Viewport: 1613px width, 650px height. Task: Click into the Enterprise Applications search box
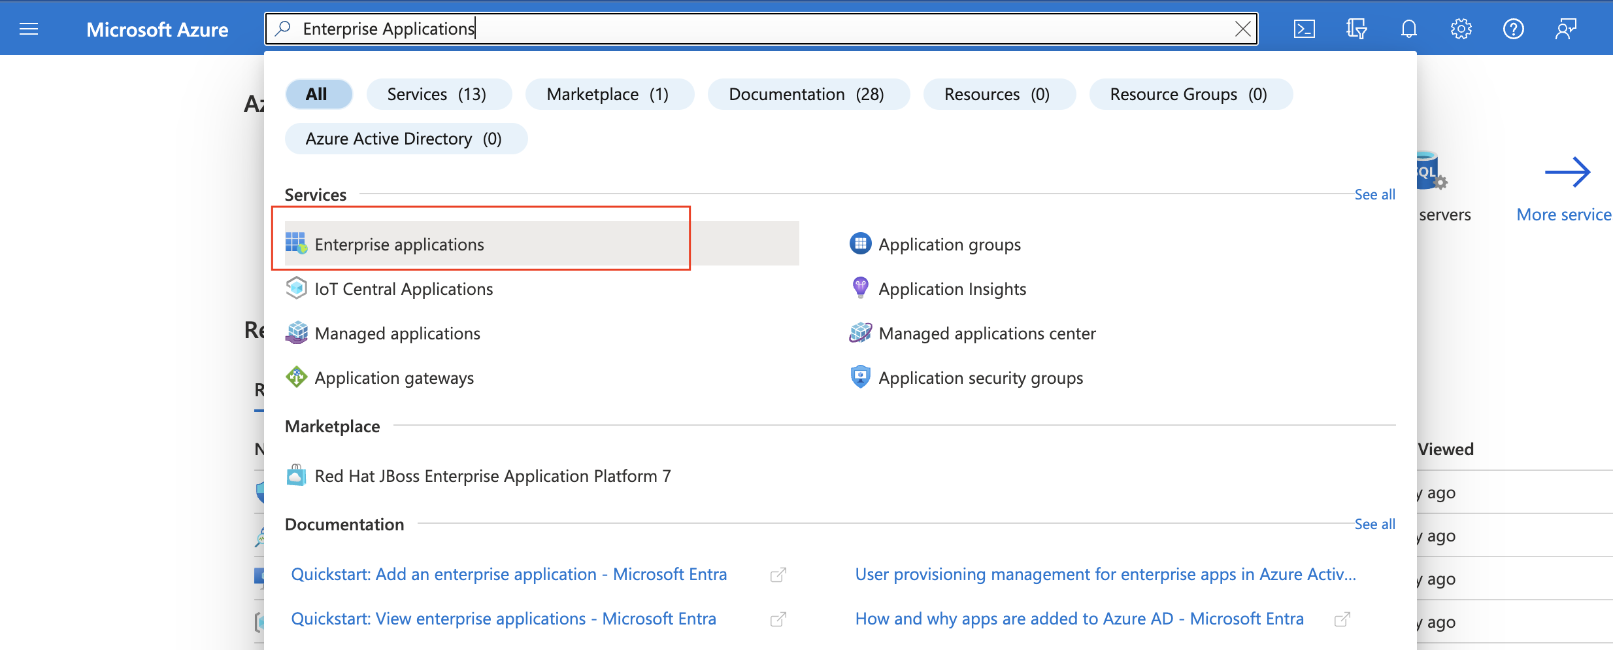point(761,29)
